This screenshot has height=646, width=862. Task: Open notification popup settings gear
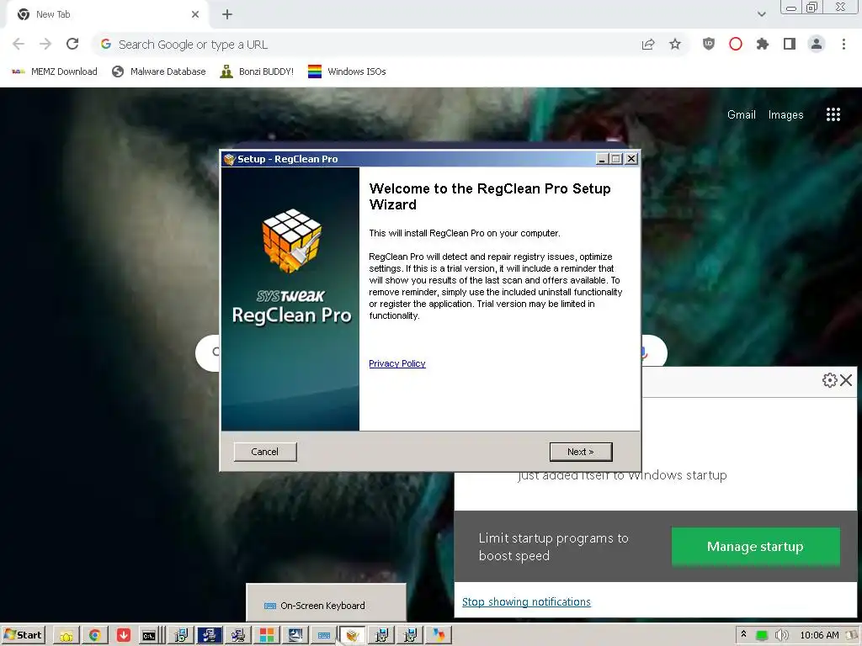829,380
